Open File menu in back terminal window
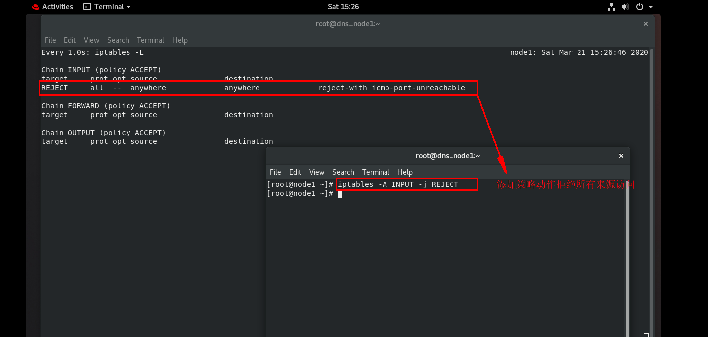708x337 pixels. (x=50, y=40)
